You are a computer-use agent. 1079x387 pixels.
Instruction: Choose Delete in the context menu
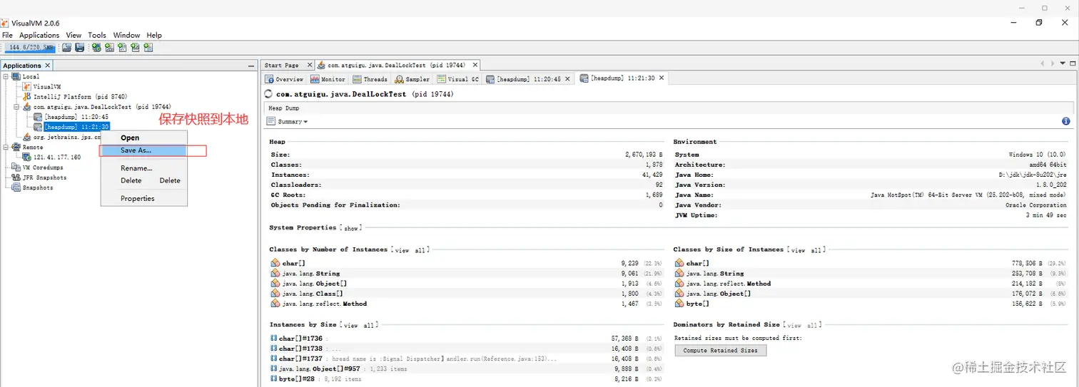click(x=143, y=180)
